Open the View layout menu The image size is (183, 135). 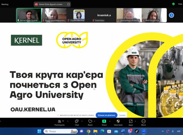(x=180, y=4)
